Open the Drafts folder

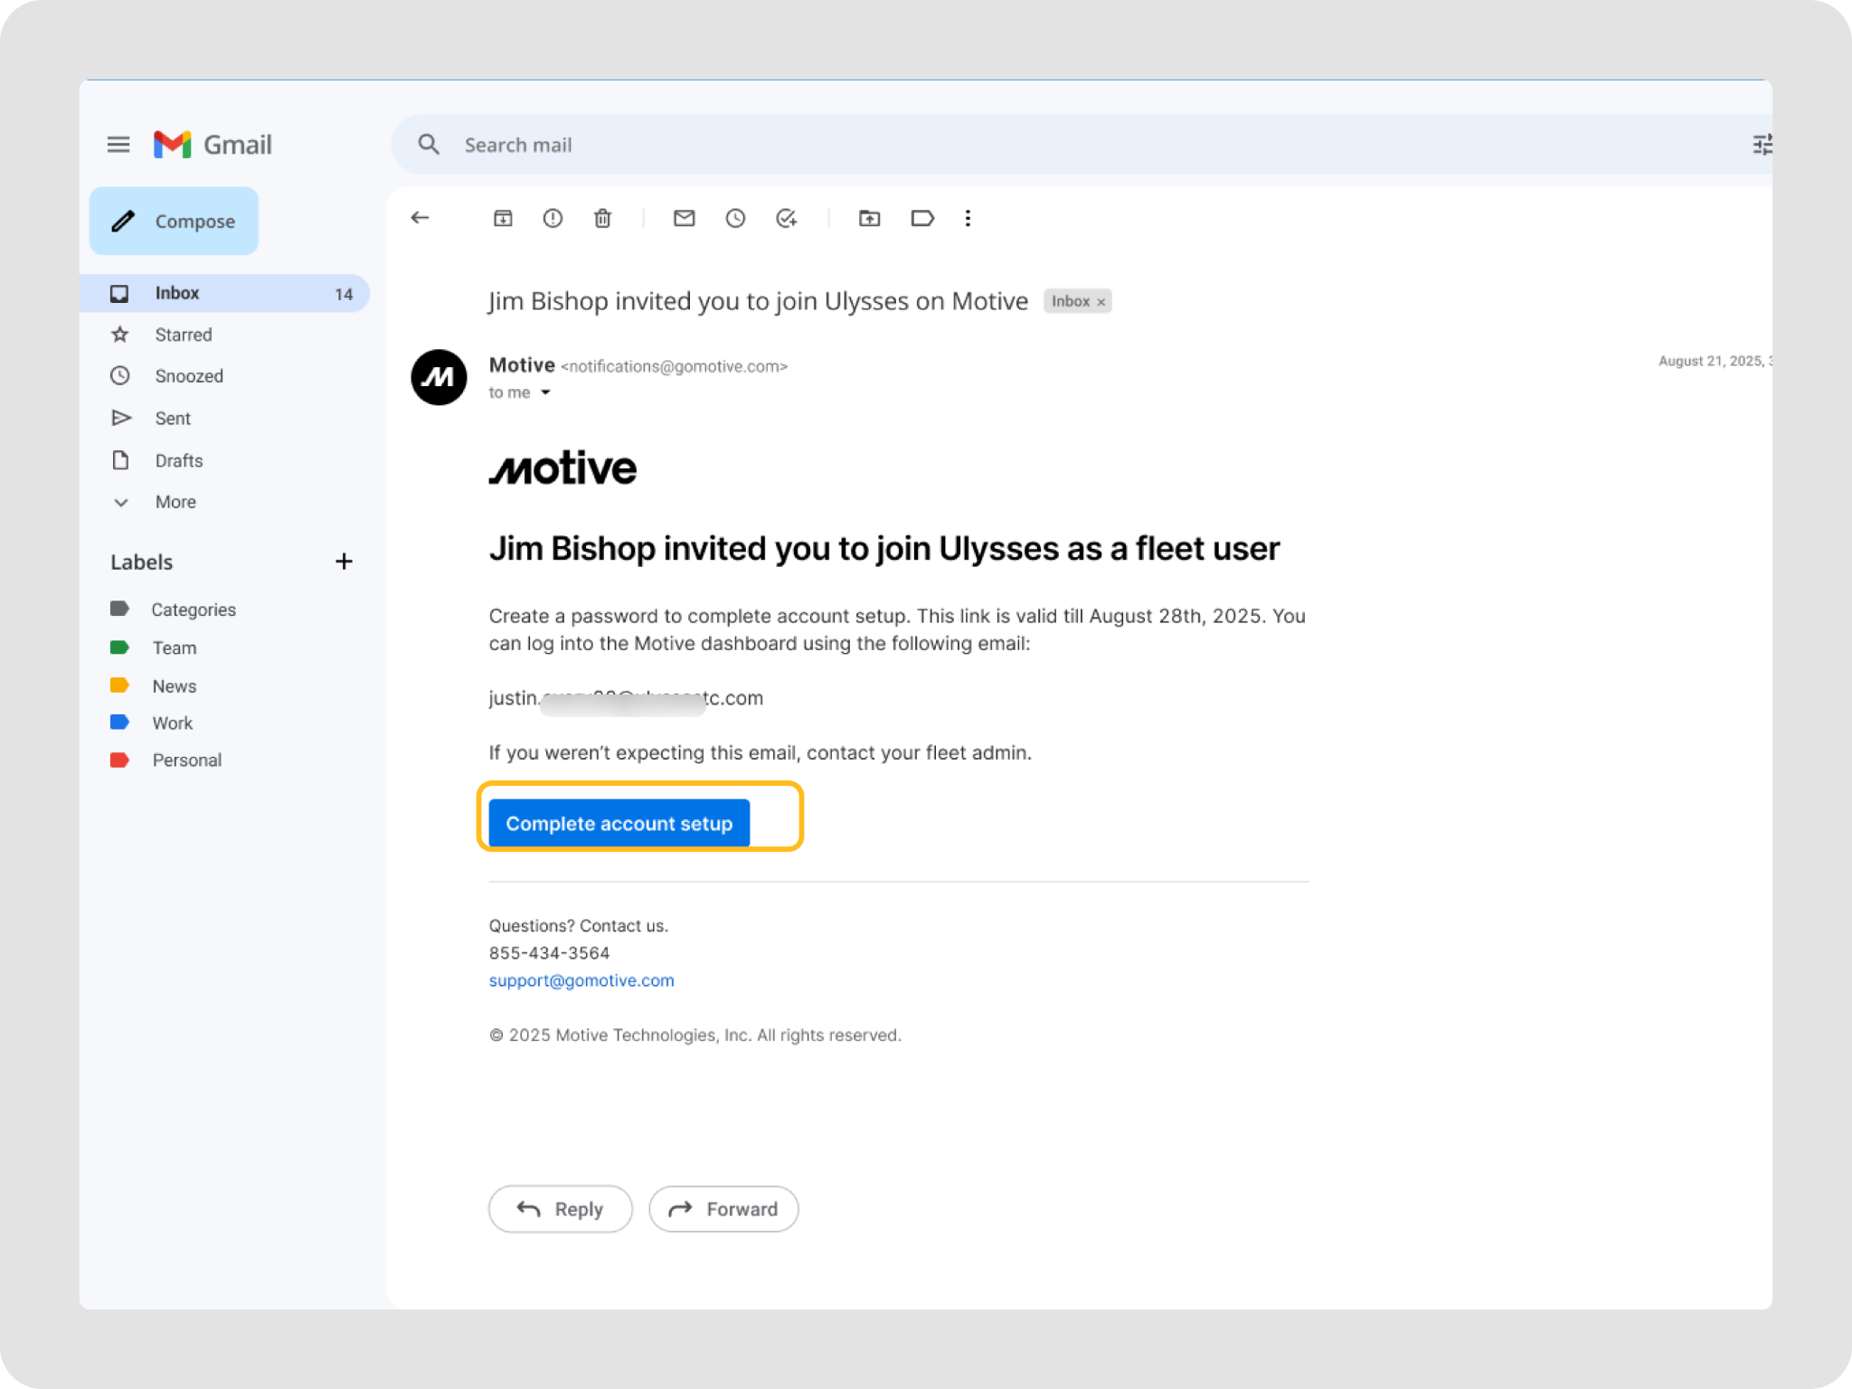178,460
